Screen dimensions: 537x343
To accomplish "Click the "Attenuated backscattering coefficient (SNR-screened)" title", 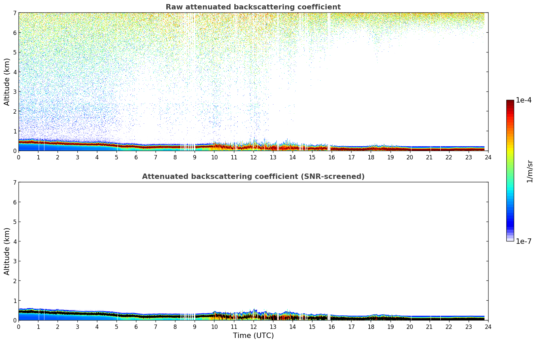I will (x=253, y=177).
